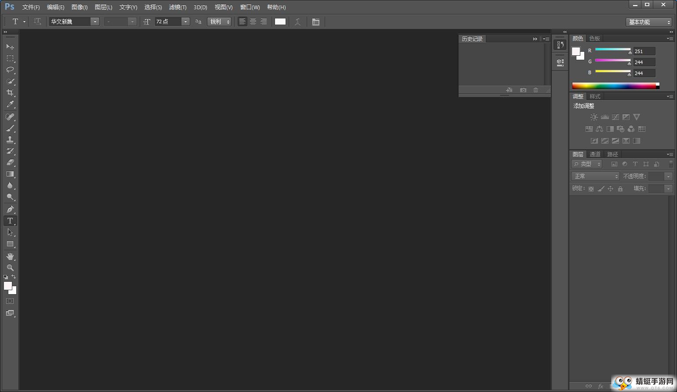Toggle lock image pixels
Screen dimensions: 677x392
click(601, 189)
